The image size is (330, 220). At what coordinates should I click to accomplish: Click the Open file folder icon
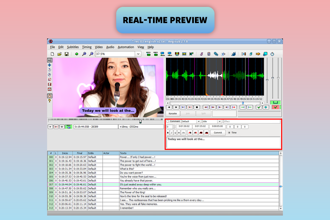click(59, 54)
